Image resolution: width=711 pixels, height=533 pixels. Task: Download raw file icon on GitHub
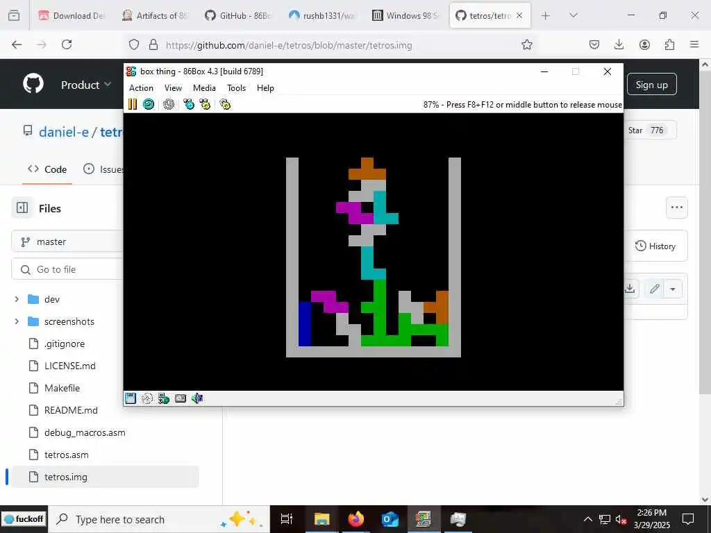[x=630, y=289]
